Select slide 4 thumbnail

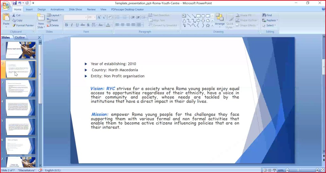(x=21, y=108)
